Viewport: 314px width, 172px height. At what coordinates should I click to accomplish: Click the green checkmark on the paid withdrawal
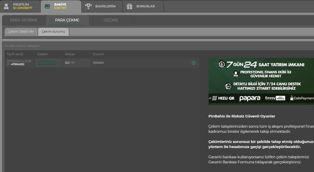point(194,63)
